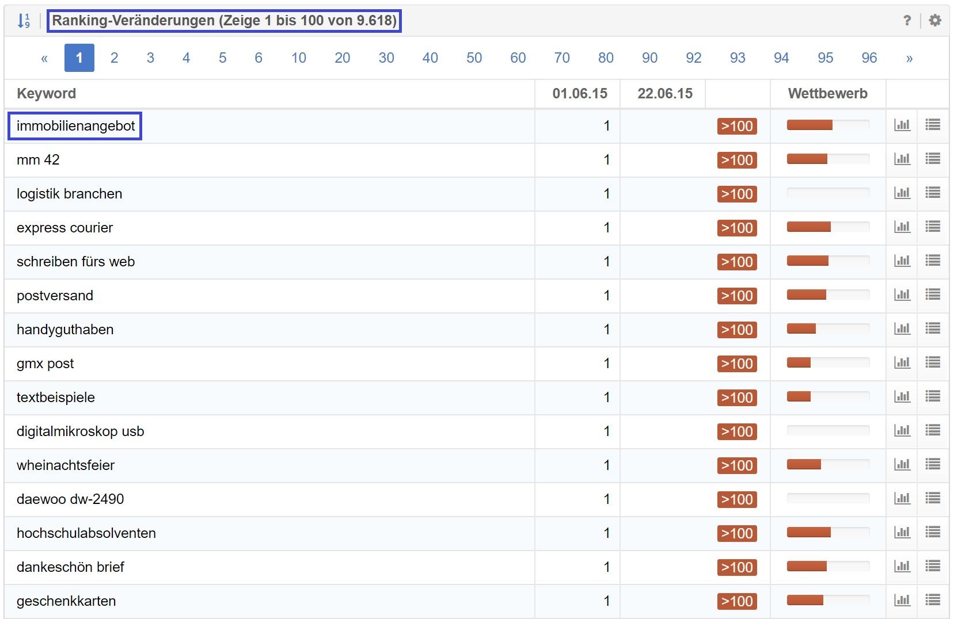
Task: Click previous pages double arrow
Action: pos(44,58)
